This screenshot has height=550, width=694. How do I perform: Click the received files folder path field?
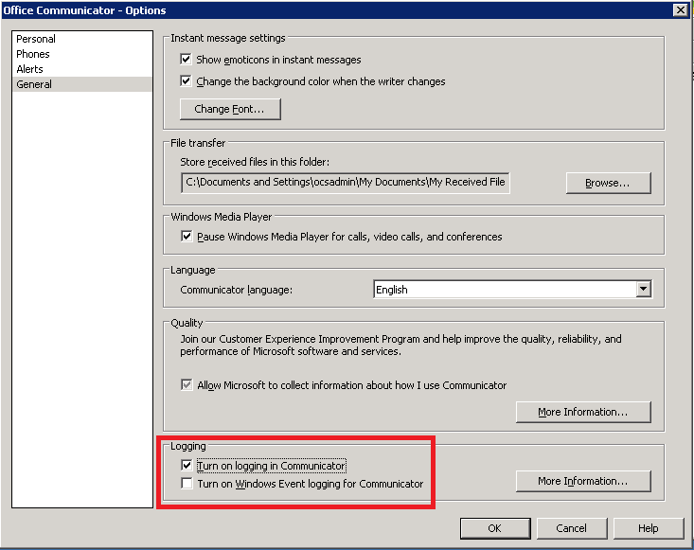[346, 183]
